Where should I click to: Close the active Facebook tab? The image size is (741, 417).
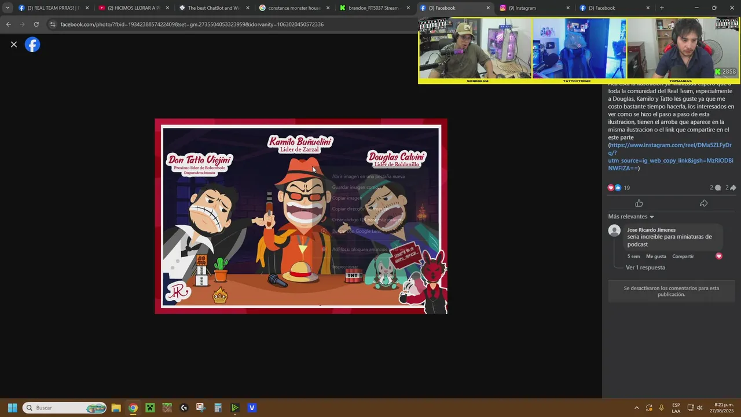pyautogui.click(x=488, y=8)
